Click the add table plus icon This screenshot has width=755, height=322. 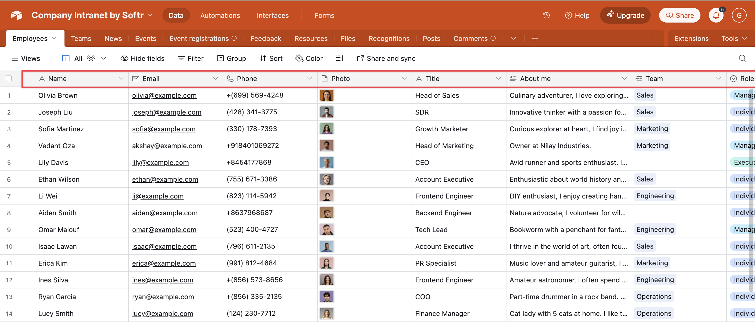click(x=535, y=39)
